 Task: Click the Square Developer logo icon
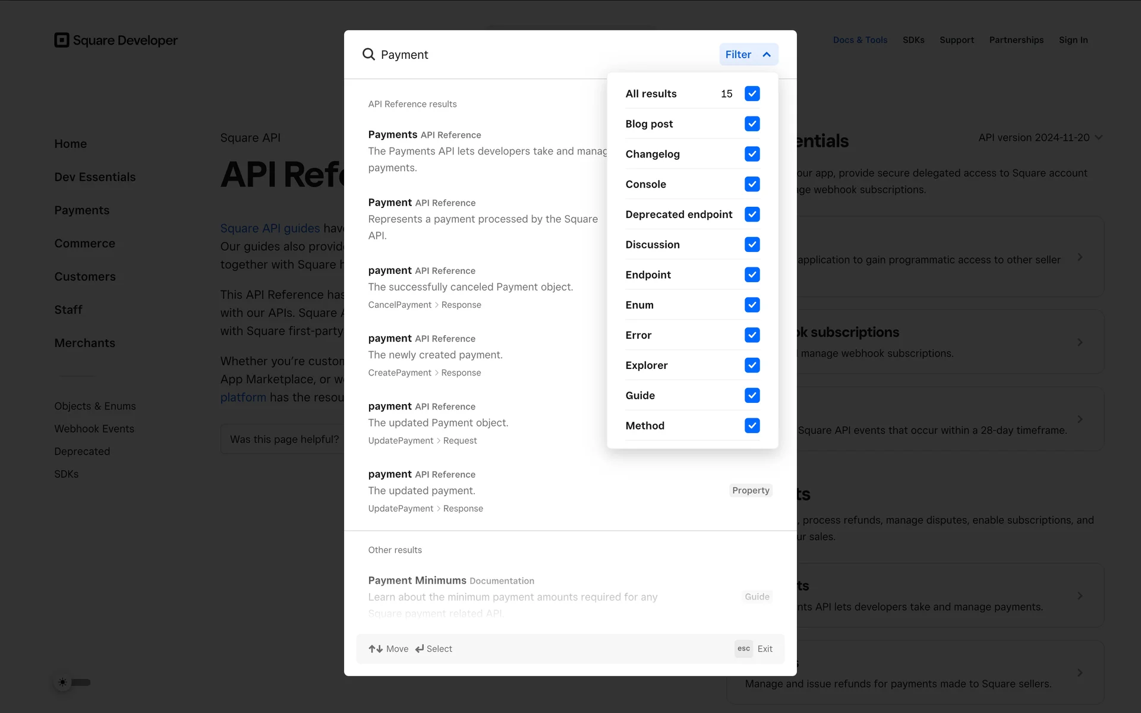pyautogui.click(x=62, y=40)
